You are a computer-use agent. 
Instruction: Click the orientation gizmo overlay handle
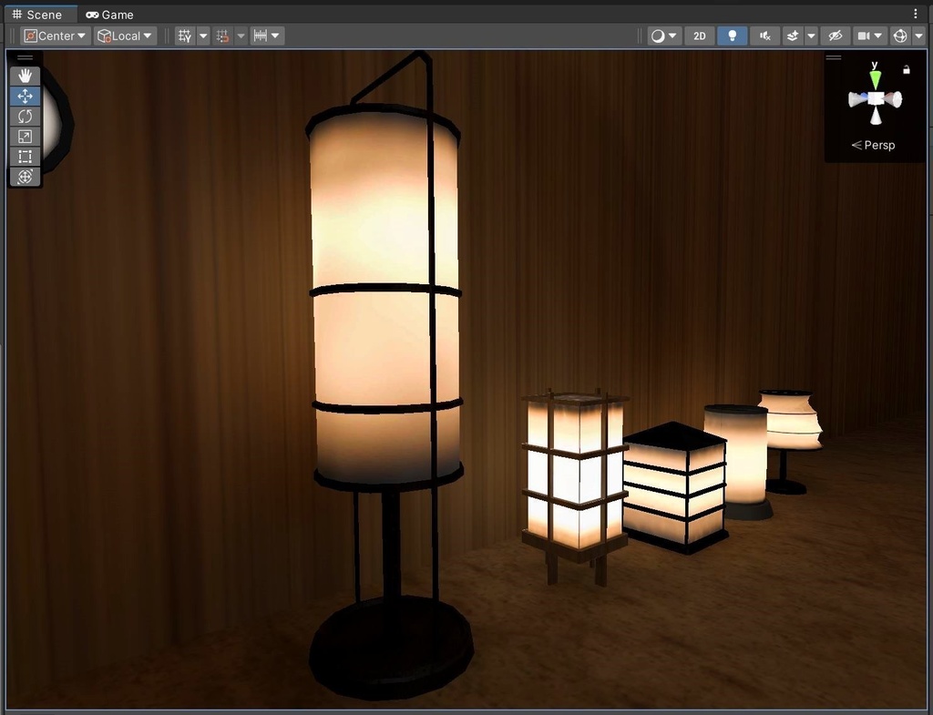pos(834,57)
